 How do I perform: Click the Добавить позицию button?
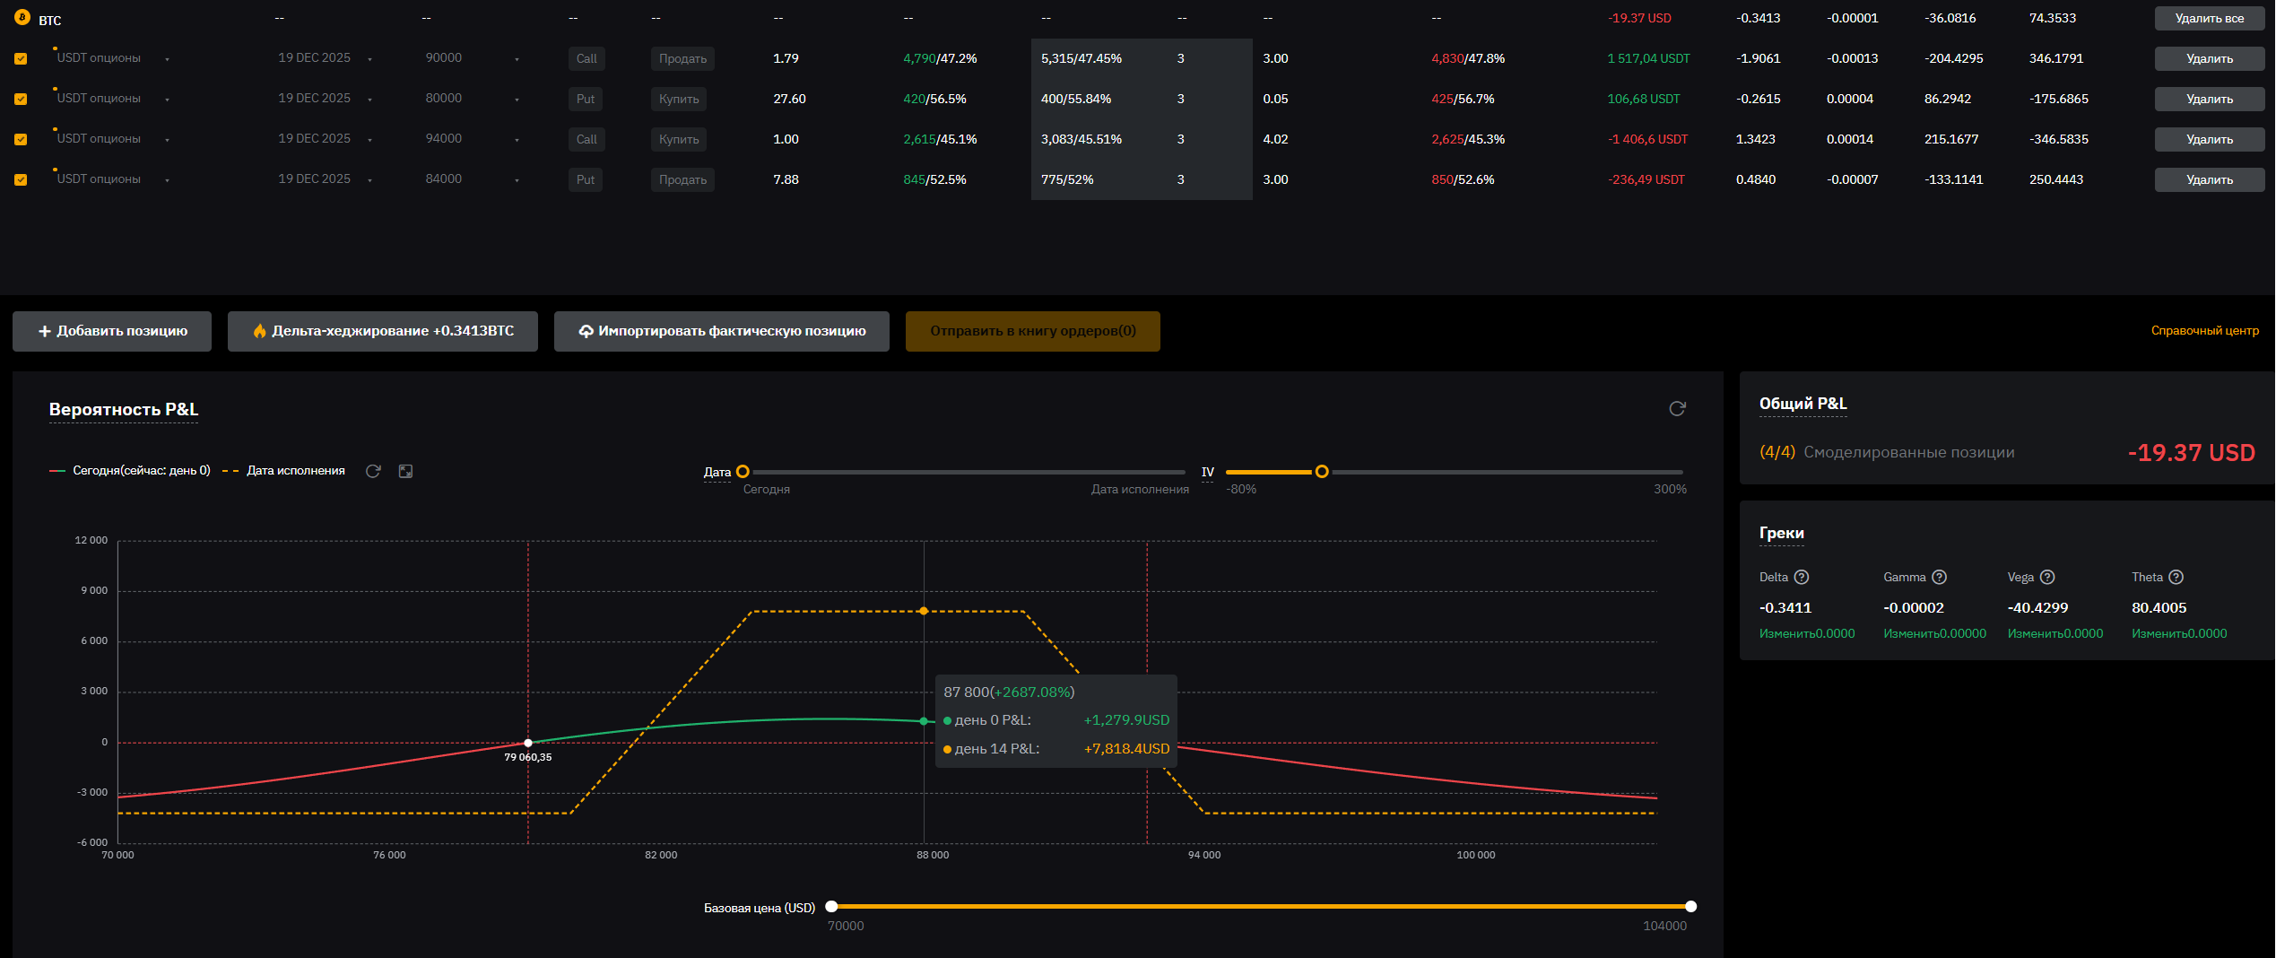click(112, 331)
